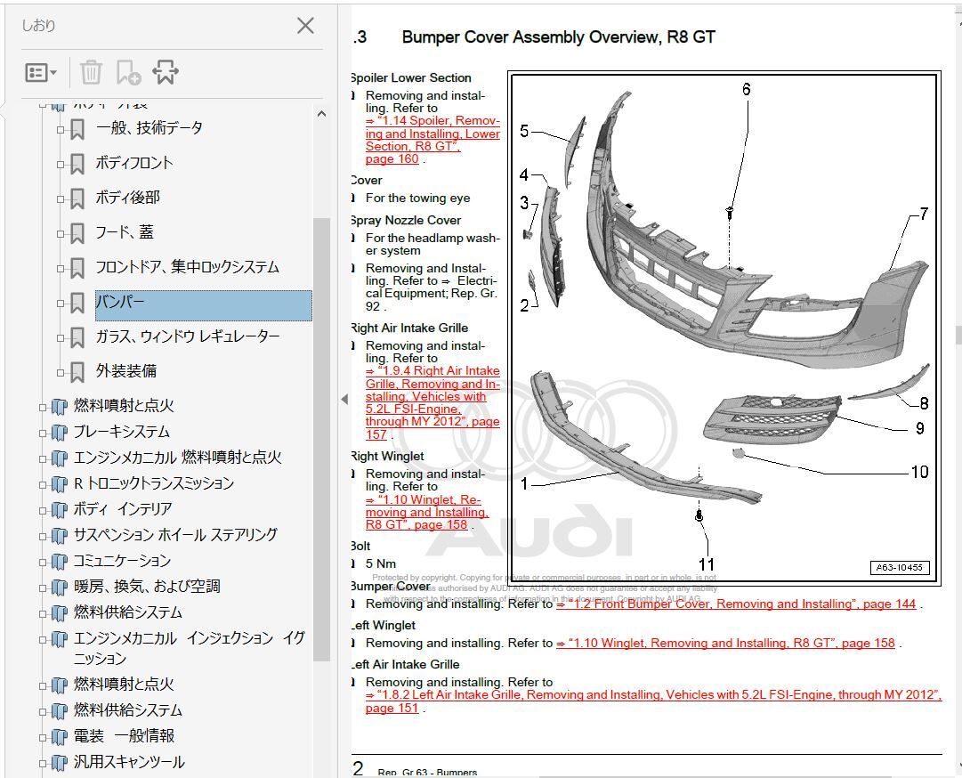This screenshot has height=778, width=962.
Task: Follow the 1.2 Front Bumper Cover link
Action: [x=736, y=604]
